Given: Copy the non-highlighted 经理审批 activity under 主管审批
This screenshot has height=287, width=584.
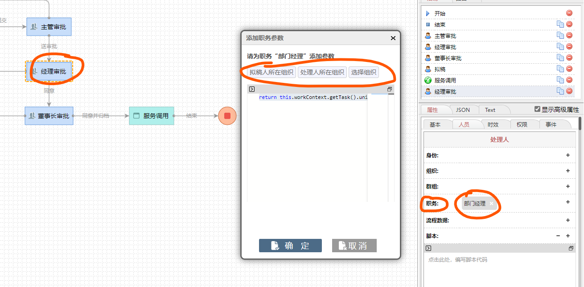Looking at the screenshot, I should coord(560,47).
